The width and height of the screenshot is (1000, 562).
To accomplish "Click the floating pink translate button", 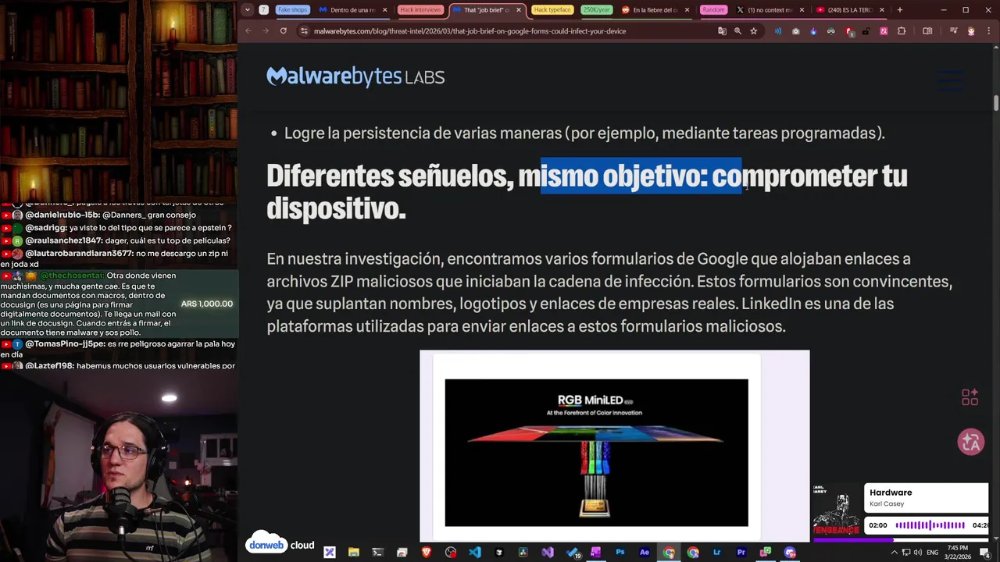I will (971, 443).
